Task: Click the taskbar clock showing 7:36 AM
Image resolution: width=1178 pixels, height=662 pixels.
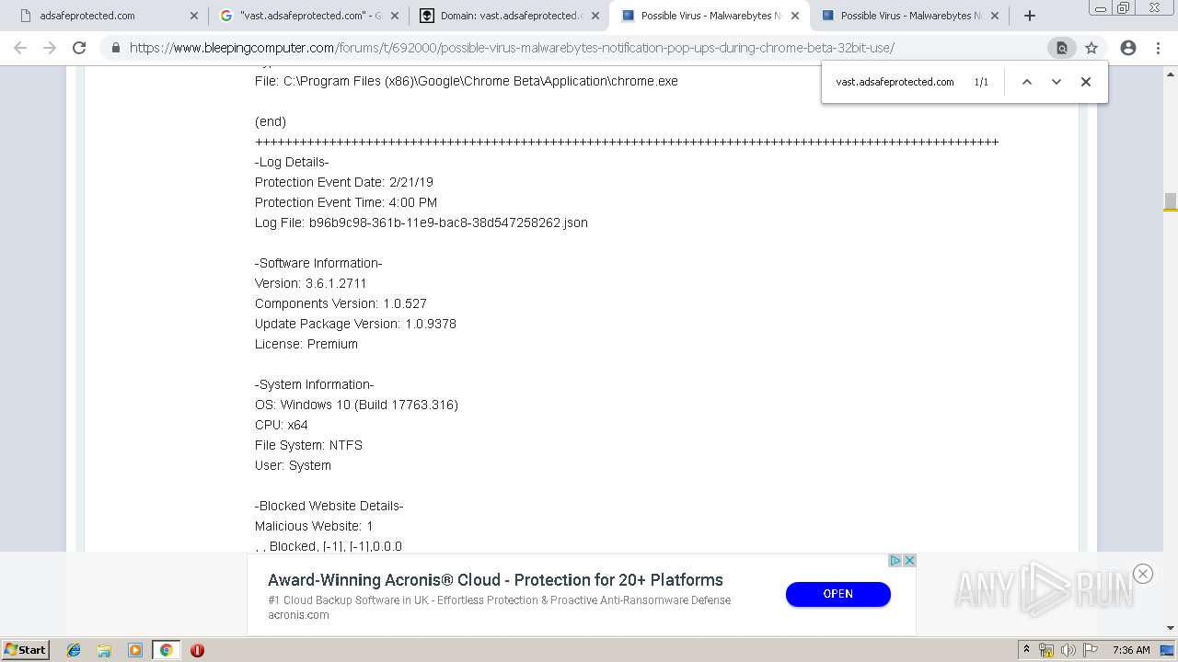Action: [x=1131, y=650]
